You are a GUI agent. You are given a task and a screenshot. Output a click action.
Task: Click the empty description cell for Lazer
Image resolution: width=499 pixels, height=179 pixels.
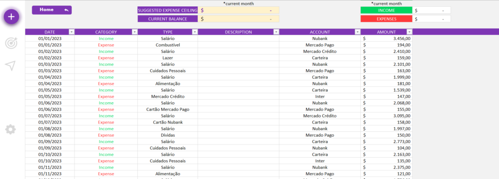click(238, 58)
